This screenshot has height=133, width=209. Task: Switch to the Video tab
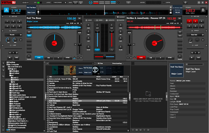coord(99,20)
